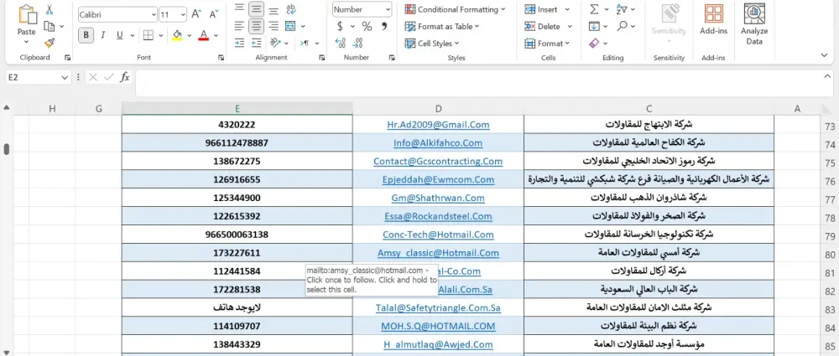Open Alignment dialog launcher
This screenshot has width=839, height=356.
321,57
